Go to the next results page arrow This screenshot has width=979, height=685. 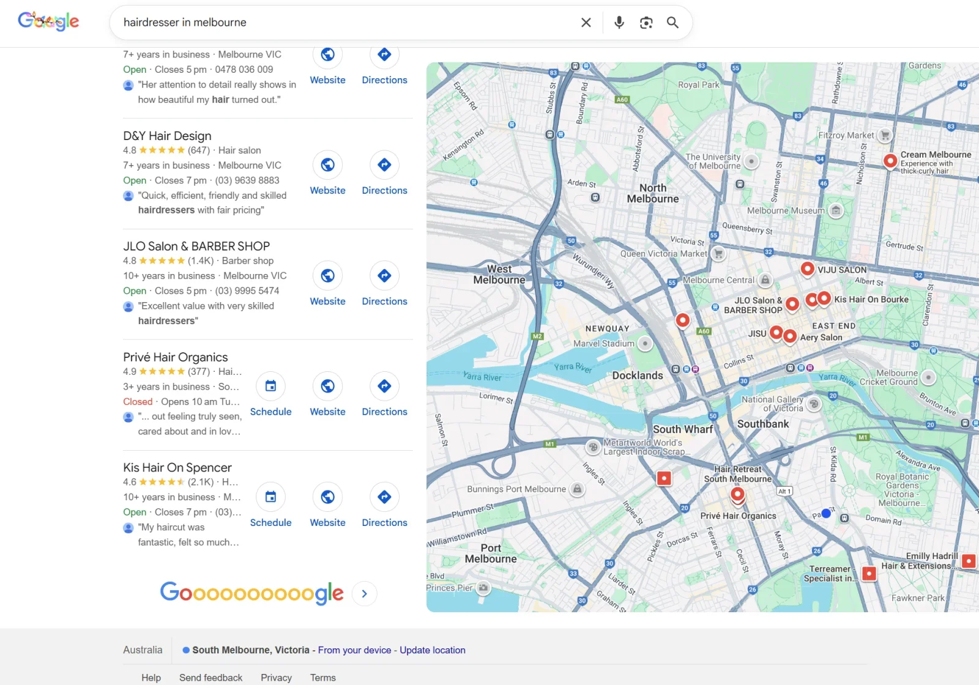tap(365, 593)
